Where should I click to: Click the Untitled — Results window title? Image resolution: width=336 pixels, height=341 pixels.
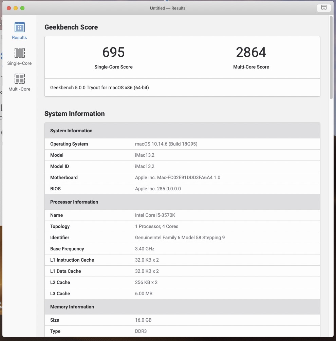tap(168, 8)
